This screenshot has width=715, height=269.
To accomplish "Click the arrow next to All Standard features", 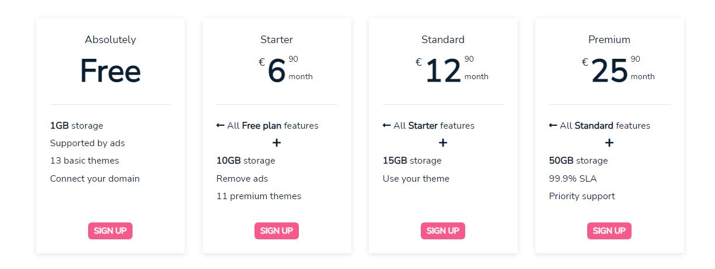I will click(553, 126).
